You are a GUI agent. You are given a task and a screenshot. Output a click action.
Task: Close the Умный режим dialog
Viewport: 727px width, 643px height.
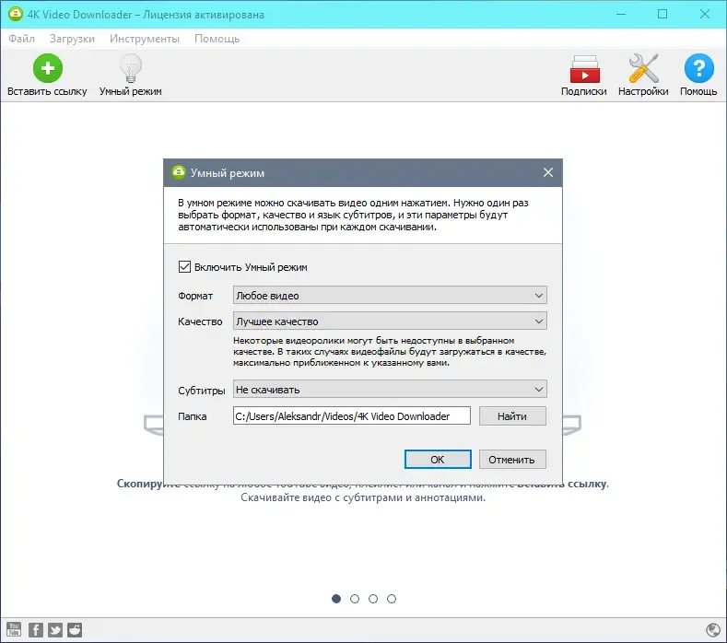pos(547,172)
